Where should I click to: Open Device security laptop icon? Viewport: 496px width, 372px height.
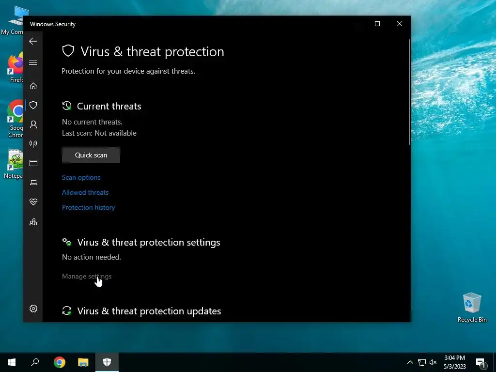pyautogui.click(x=33, y=183)
